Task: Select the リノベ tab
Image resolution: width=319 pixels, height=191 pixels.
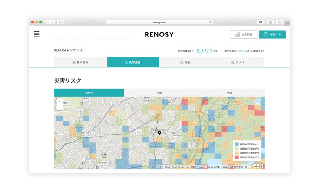Action: [x=238, y=62]
